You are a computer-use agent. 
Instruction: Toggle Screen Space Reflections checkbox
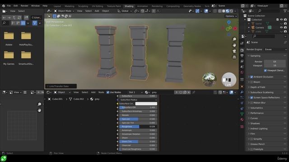point(252,98)
